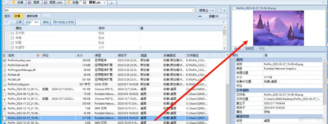Open the search text history dropdown
The image size is (328, 124).
[x=193, y=10]
